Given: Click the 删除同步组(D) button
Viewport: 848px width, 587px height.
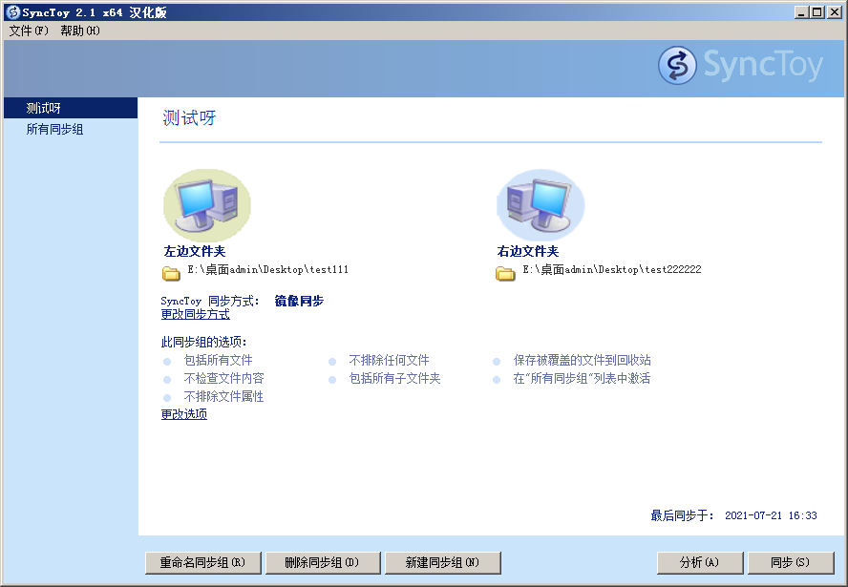Looking at the screenshot, I should (323, 563).
